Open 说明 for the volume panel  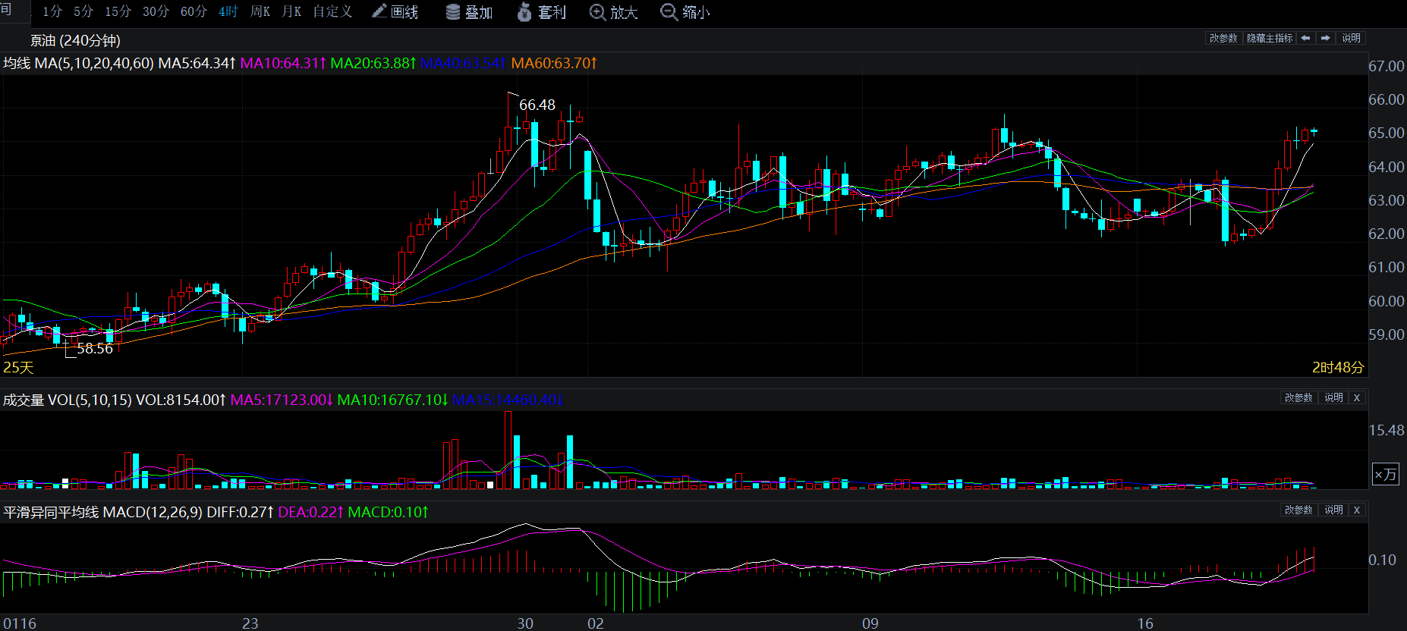(x=1333, y=397)
